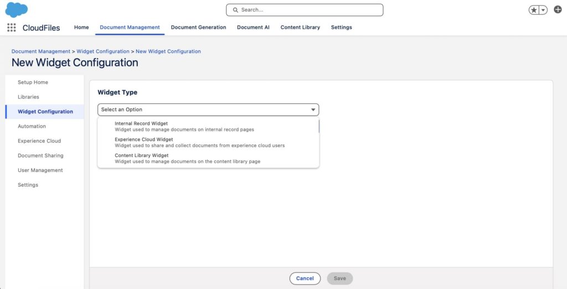Open the Home tab

[x=81, y=28]
